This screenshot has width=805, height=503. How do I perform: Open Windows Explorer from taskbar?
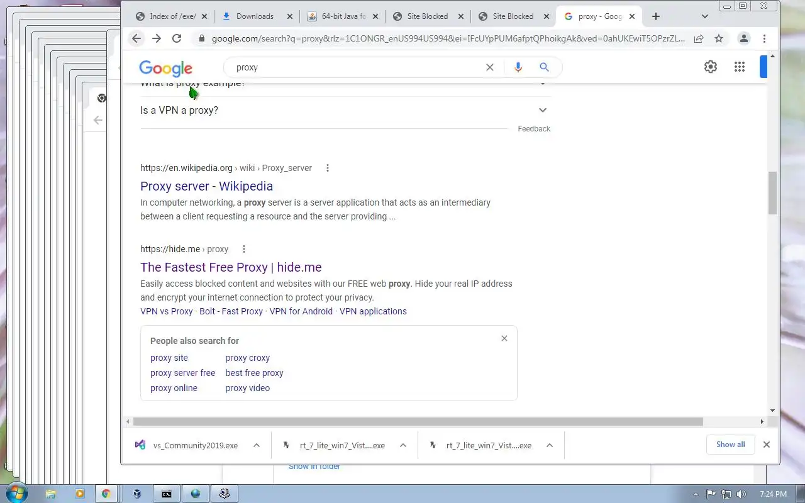tap(51, 494)
